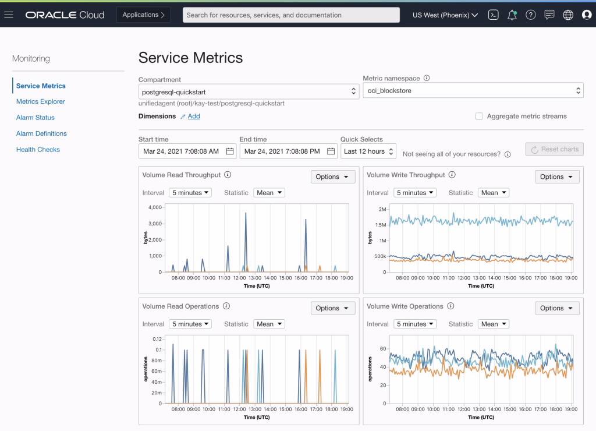Open the Quick Selects Last 12 hours dropdown
Image resolution: width=596 pixels, height=431 pixels.
pos(368,151)
